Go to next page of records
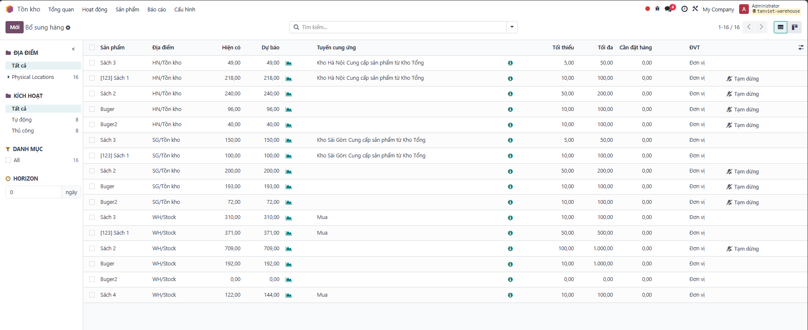This screenshot has height=330, width=808. (761, 27)
